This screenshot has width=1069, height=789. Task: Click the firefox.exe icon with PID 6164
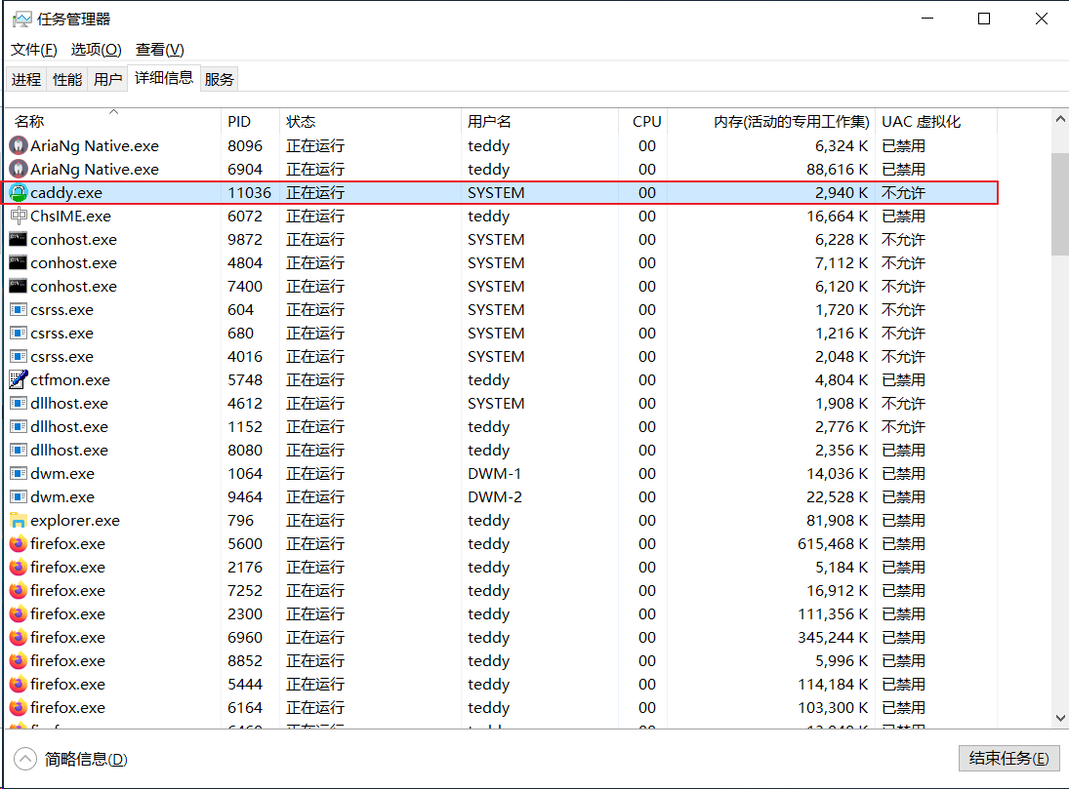[x=19, y=707]
